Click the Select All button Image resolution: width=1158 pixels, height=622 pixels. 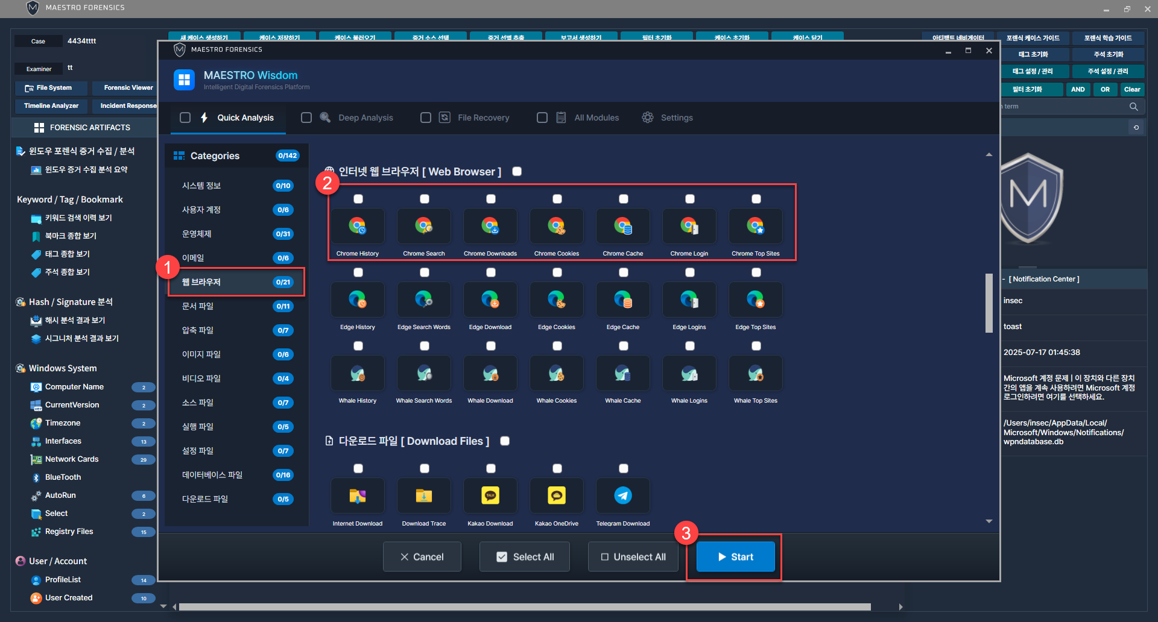click(525, 557)
